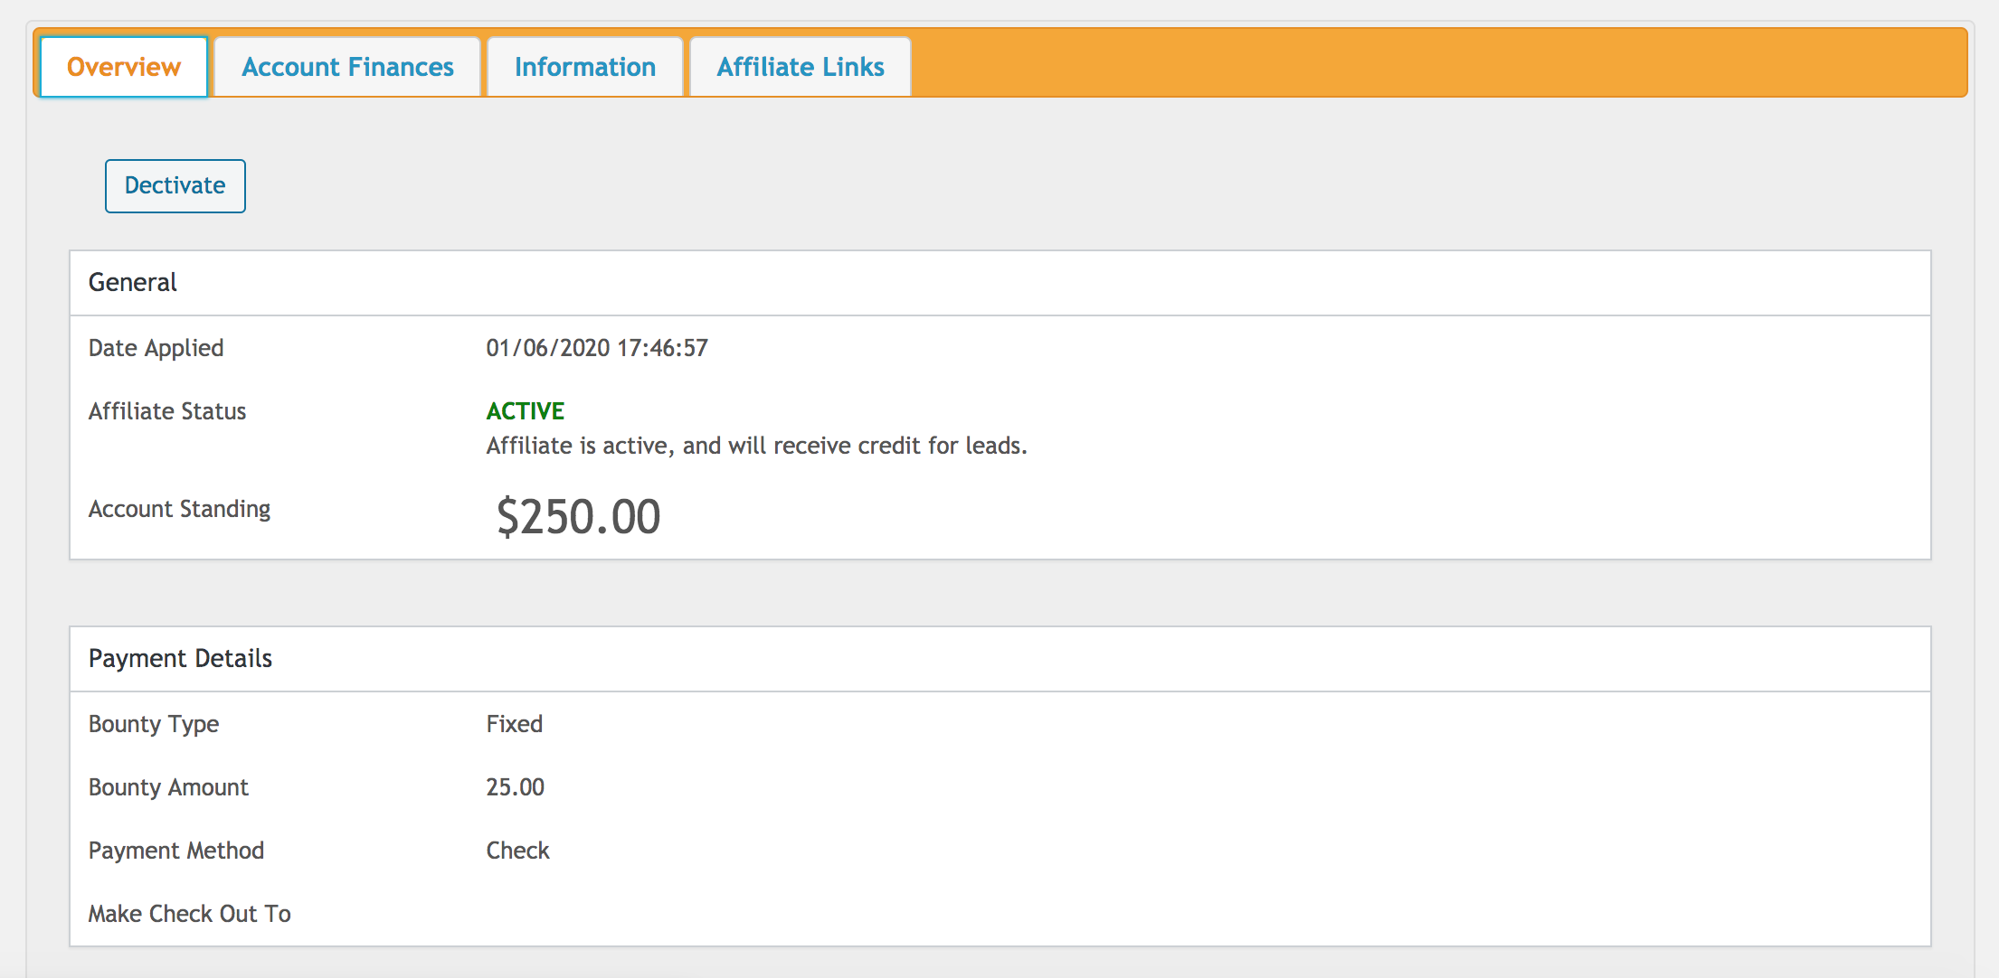
Task: Click the Dectivate button
Action: 175,185
